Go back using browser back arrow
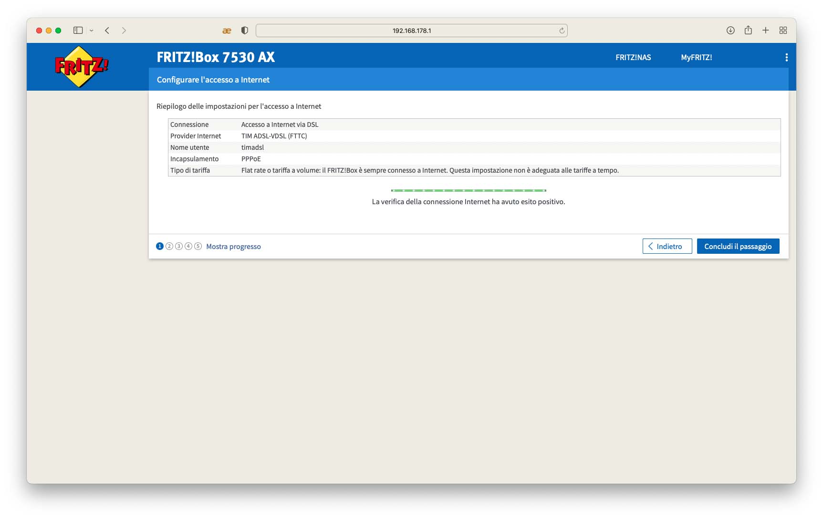Image resolution: width=823 pixels, height=519 pixels. pyautogui.click(x=107, y=31)
